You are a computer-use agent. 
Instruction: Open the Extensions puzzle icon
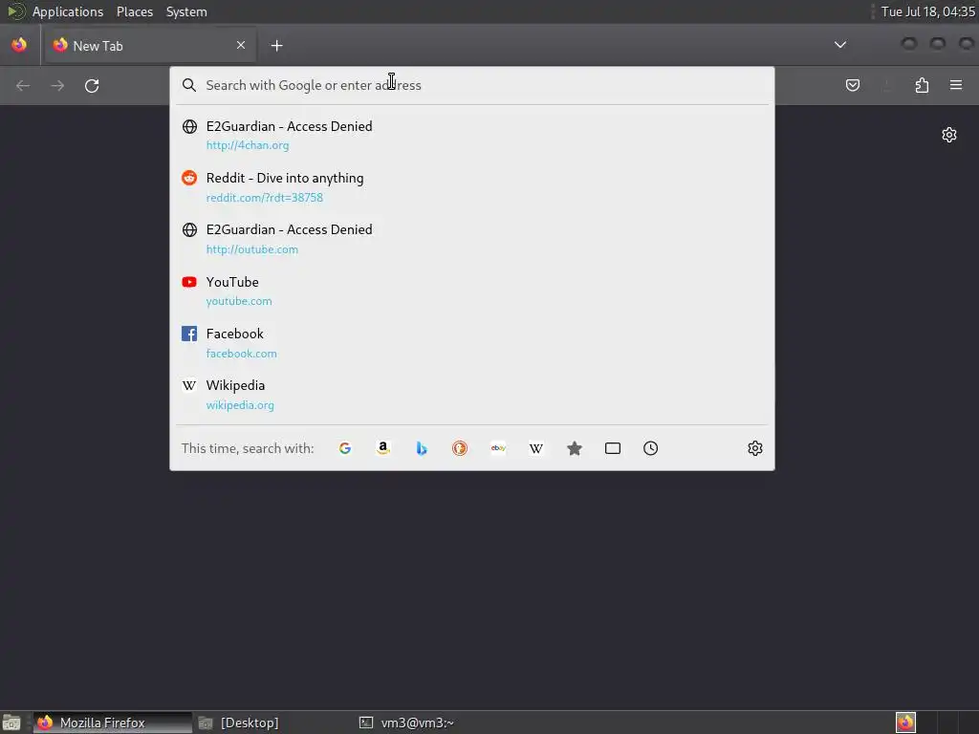[x=922, y=85]
